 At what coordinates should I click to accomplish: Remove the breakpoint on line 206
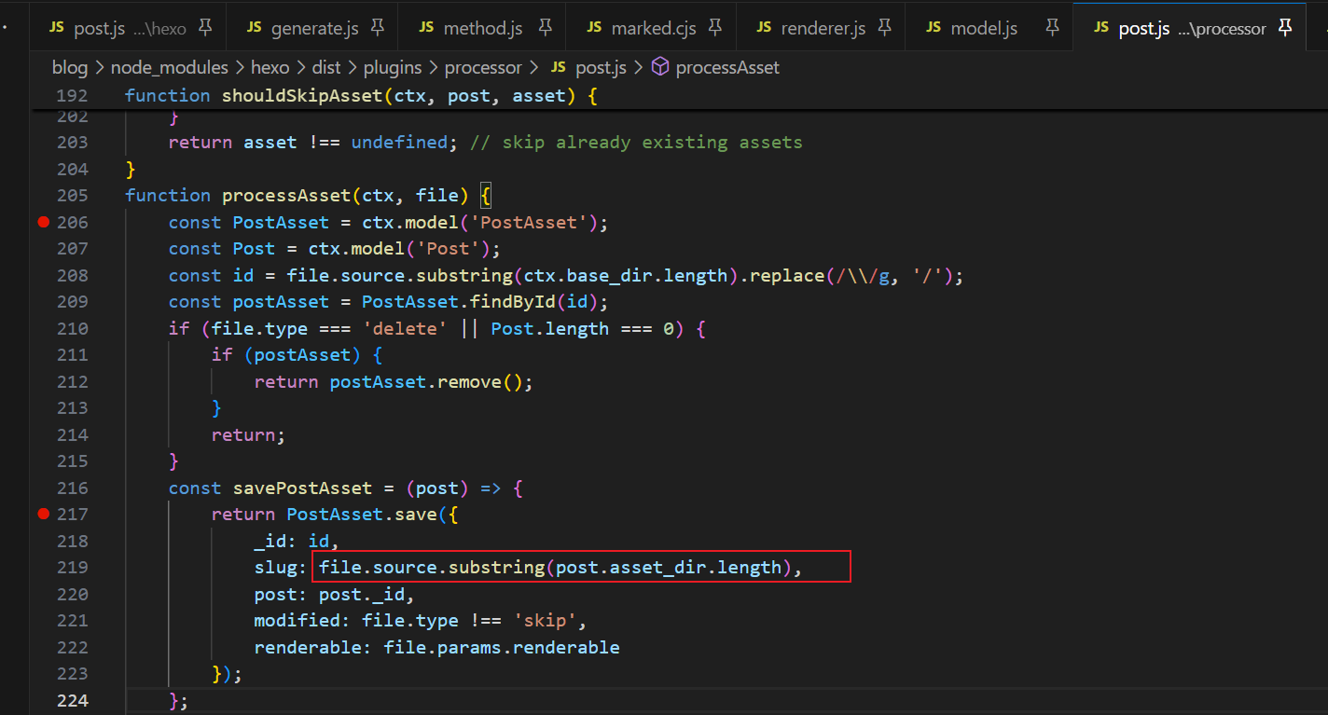click(x=43, y=222)
